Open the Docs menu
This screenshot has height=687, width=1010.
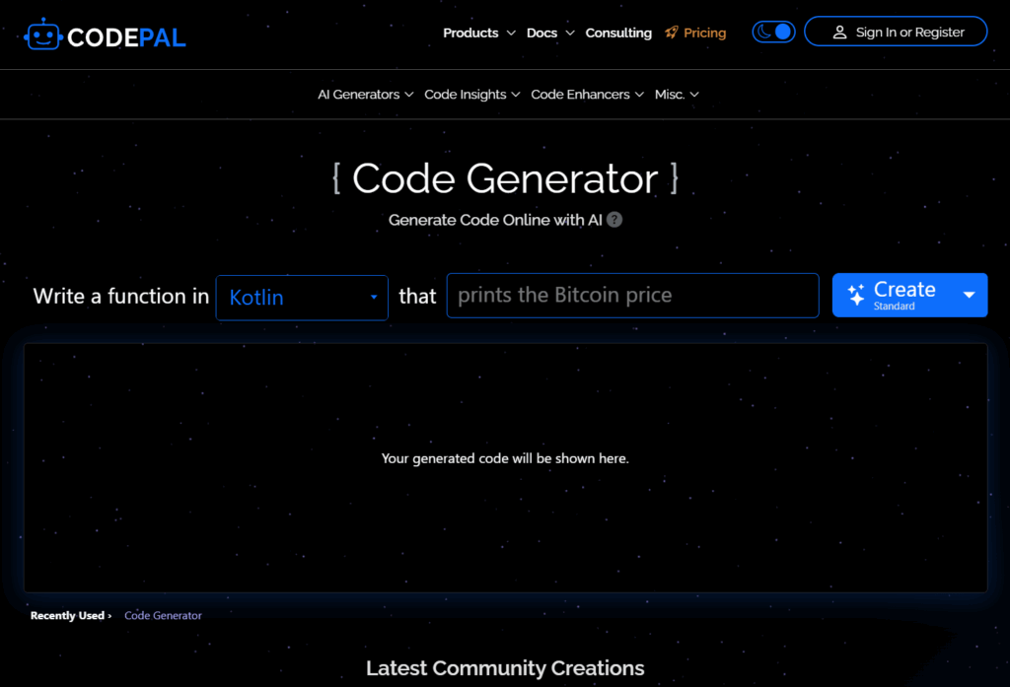542,32
